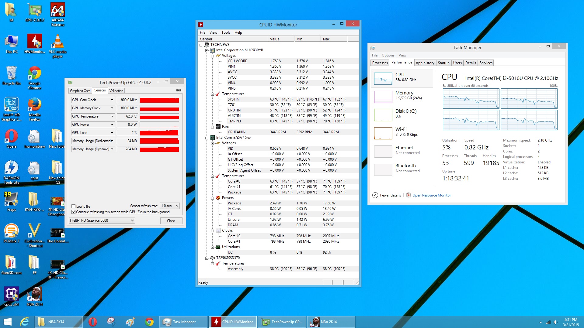Open DAEMON Tools Lite desktop icon
This screenshot has height=328, width=584.
coord(12,172)
